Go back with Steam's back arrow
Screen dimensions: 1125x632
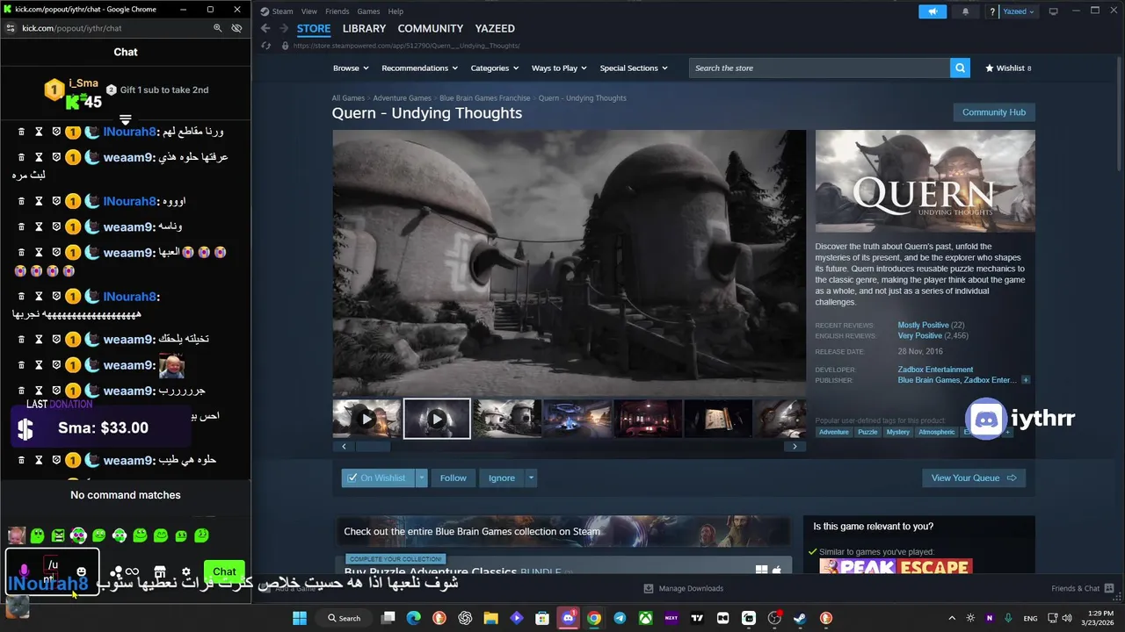pyautogui.click(x=265, y=28)
